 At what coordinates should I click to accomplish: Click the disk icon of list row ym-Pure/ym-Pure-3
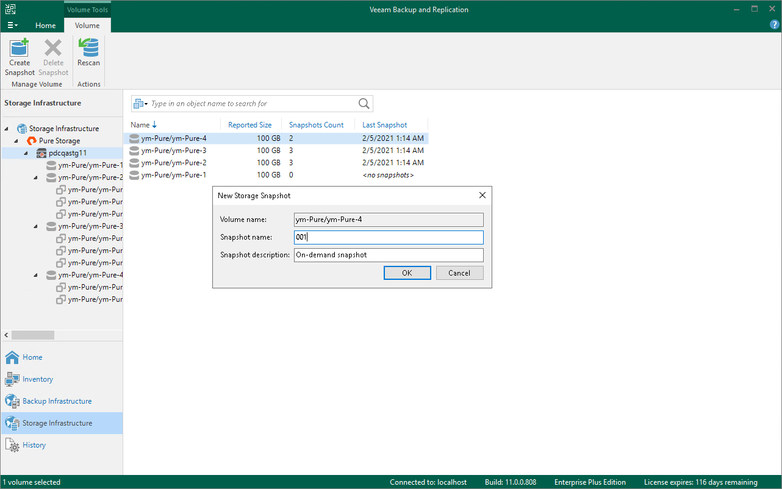pos(135,151)
